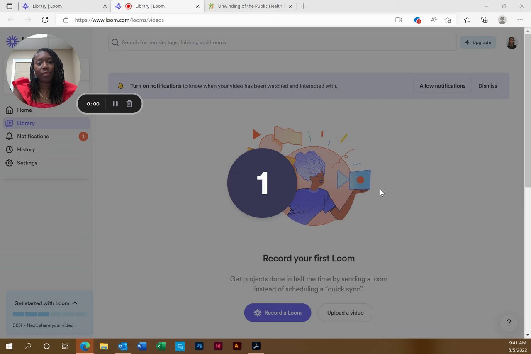Select Library in the sidebar
This screenshot has width=531, height=354.
point(46,123)
